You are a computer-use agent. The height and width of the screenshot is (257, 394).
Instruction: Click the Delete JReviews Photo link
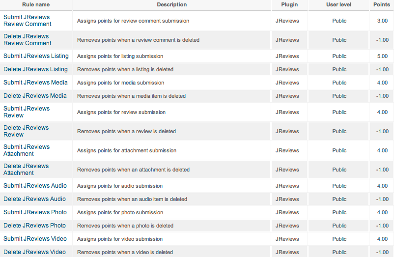(34, 226)
